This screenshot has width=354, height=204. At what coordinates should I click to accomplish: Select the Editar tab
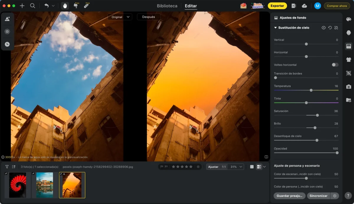point(191,6)
